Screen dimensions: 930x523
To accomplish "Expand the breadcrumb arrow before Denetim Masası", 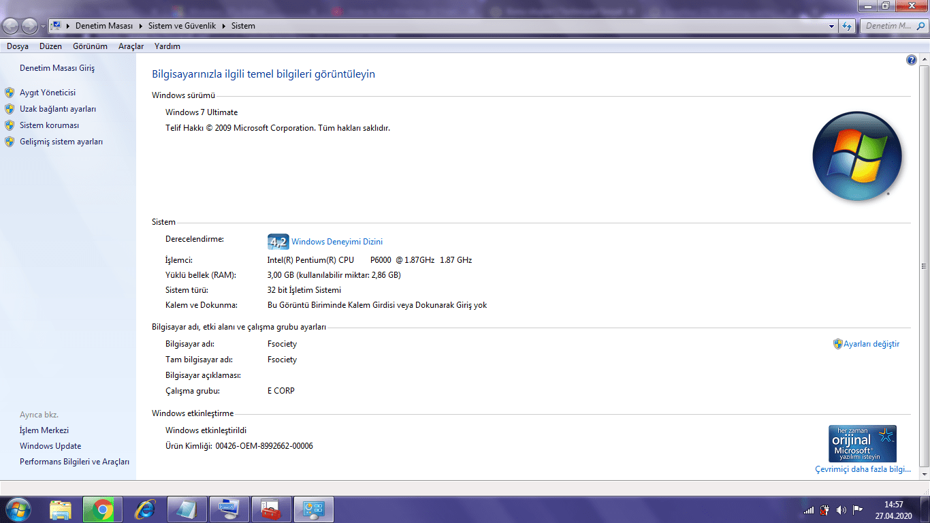I will [68, 26].
